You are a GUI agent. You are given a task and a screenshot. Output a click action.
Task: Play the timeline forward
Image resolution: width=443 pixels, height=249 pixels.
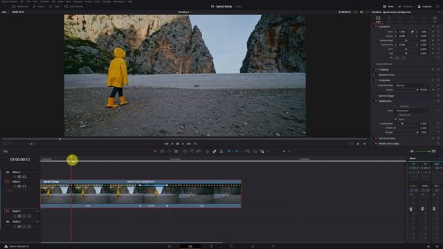click(183, 144)
